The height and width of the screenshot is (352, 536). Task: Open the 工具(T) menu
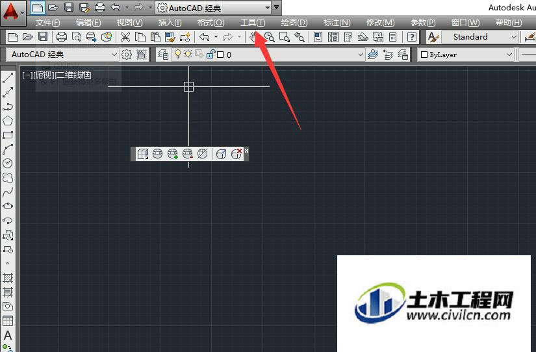pyautogui.click(x=253, y=23)
